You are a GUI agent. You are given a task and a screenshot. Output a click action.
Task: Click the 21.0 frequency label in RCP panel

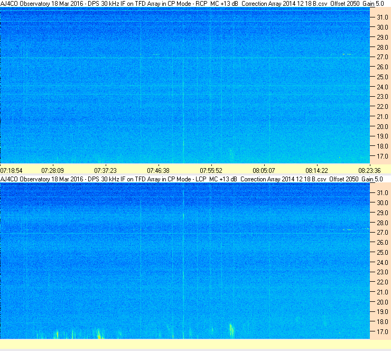(383, 117)
